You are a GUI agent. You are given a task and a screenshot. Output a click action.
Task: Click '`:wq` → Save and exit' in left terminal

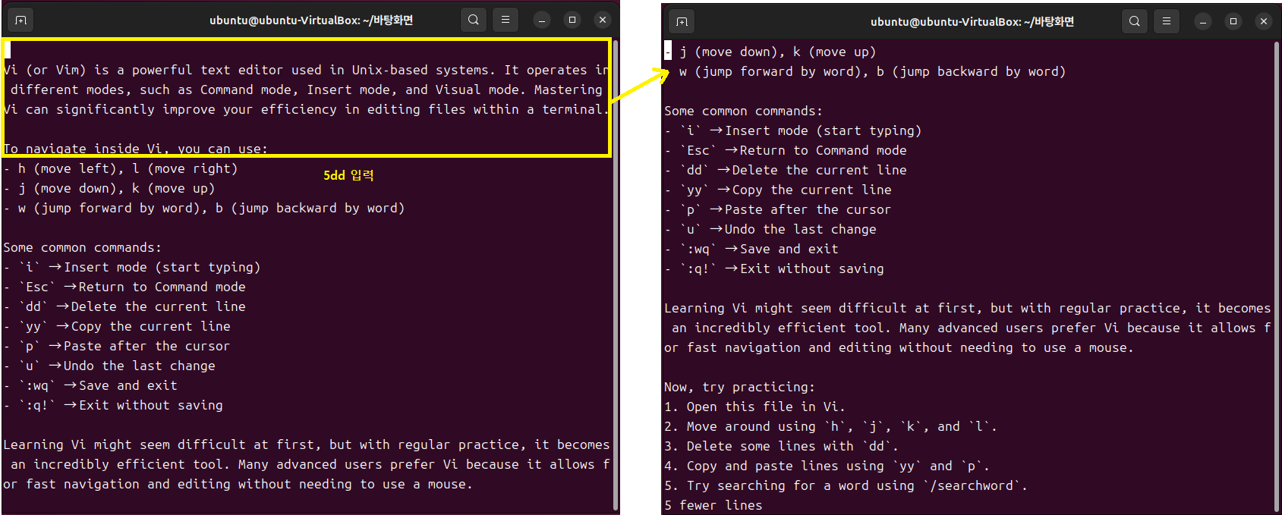coord(90,385)
